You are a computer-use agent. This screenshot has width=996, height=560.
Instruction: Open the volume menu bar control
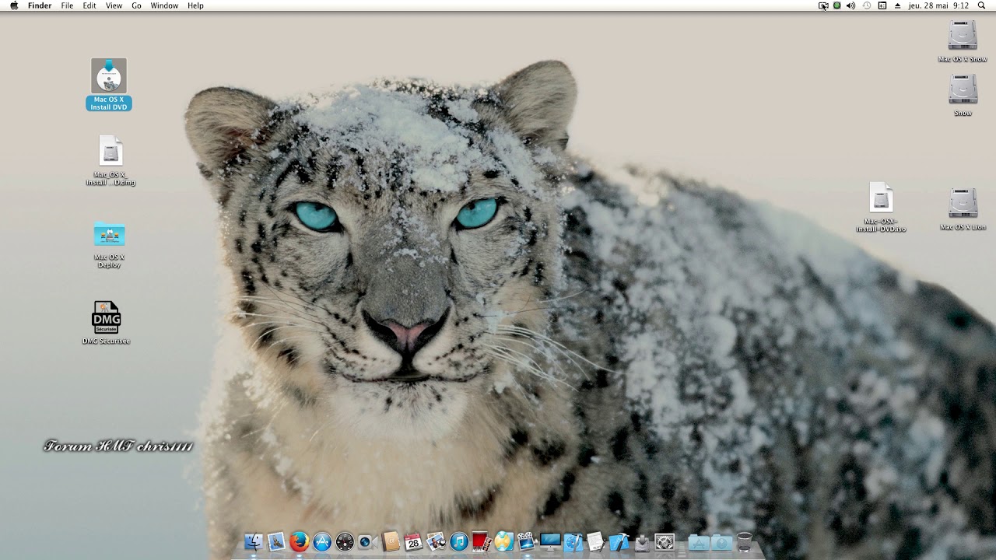(850, 5)
